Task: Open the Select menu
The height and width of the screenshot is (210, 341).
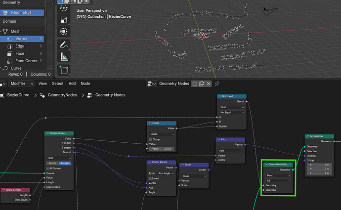Action: [x=58, y=84]
